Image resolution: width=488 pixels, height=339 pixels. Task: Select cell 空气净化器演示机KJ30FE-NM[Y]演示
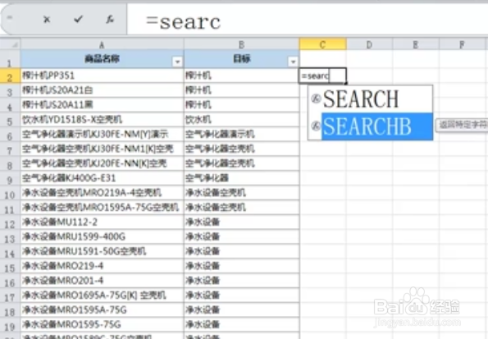pos(102,134)
